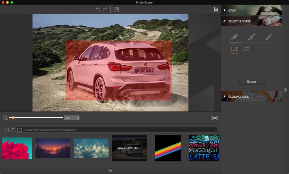Go forward to the next folder
The width and height of the screenshot is (289, 174).
(9, 130)
